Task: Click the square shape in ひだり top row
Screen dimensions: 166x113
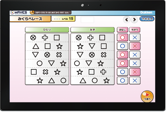Action: (x=57, y=38)
